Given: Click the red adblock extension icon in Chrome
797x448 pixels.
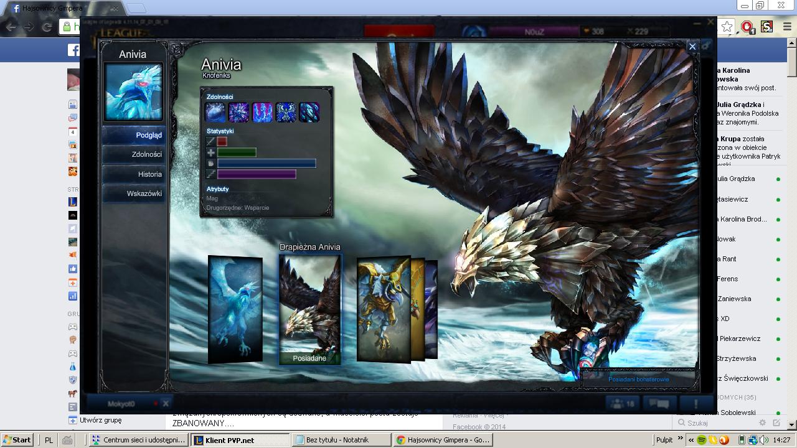Looking at the screenshot, I should (748, 27).
